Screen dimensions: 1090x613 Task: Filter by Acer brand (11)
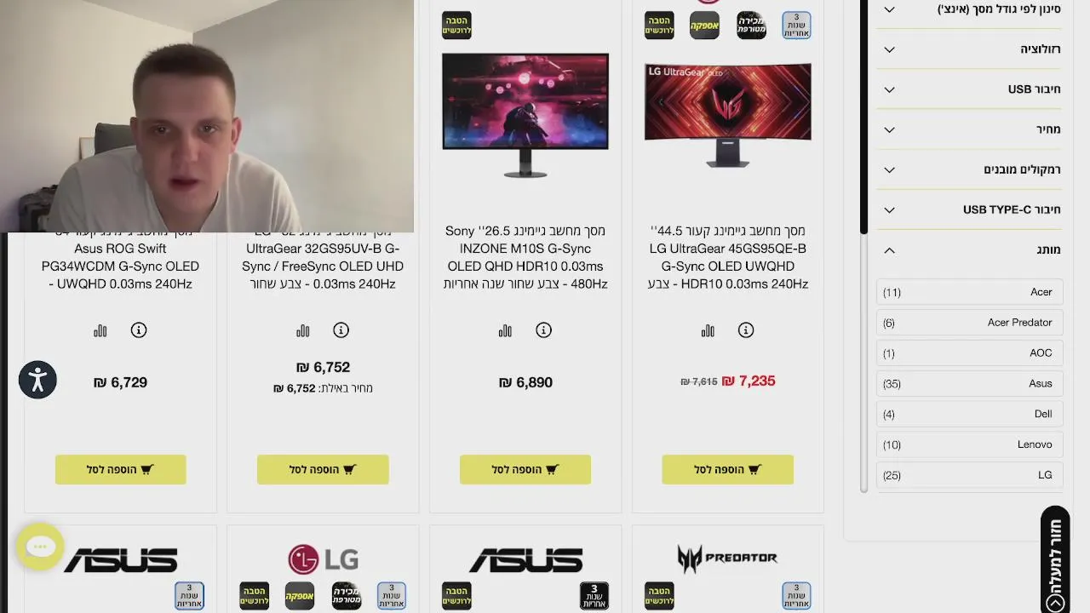[x=969, y=292]
